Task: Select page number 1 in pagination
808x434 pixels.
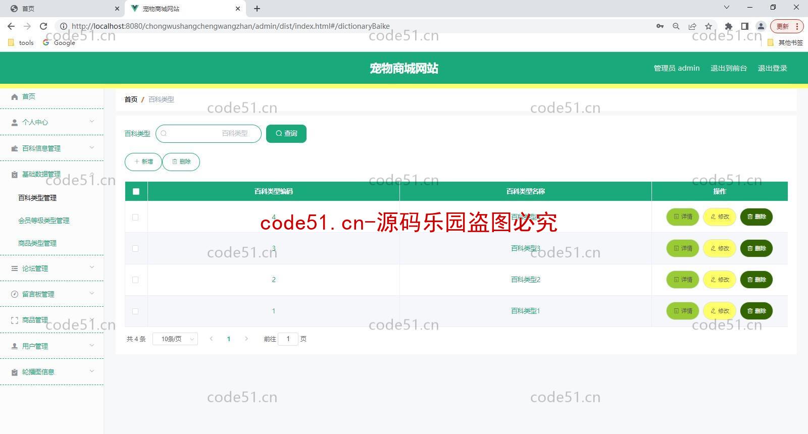Action: click(229, 339)
